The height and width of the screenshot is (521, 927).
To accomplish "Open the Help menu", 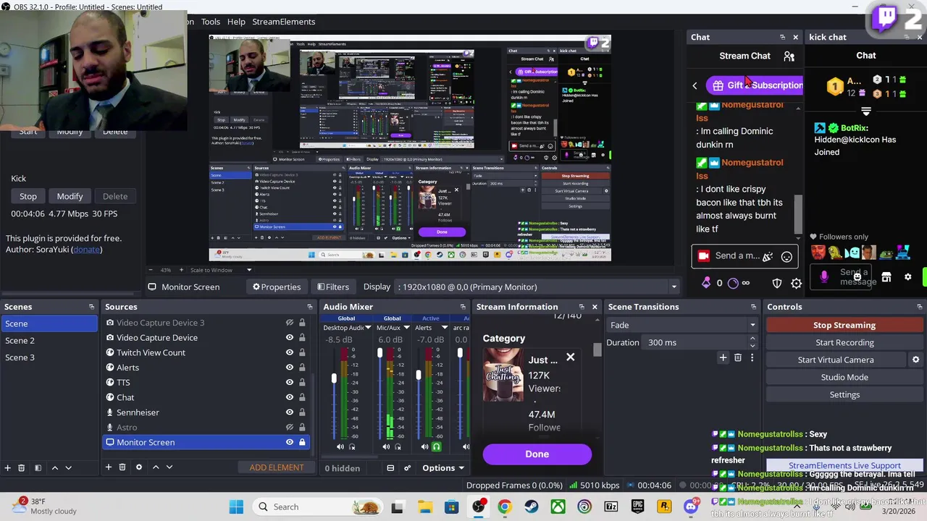I will (236, 22).
